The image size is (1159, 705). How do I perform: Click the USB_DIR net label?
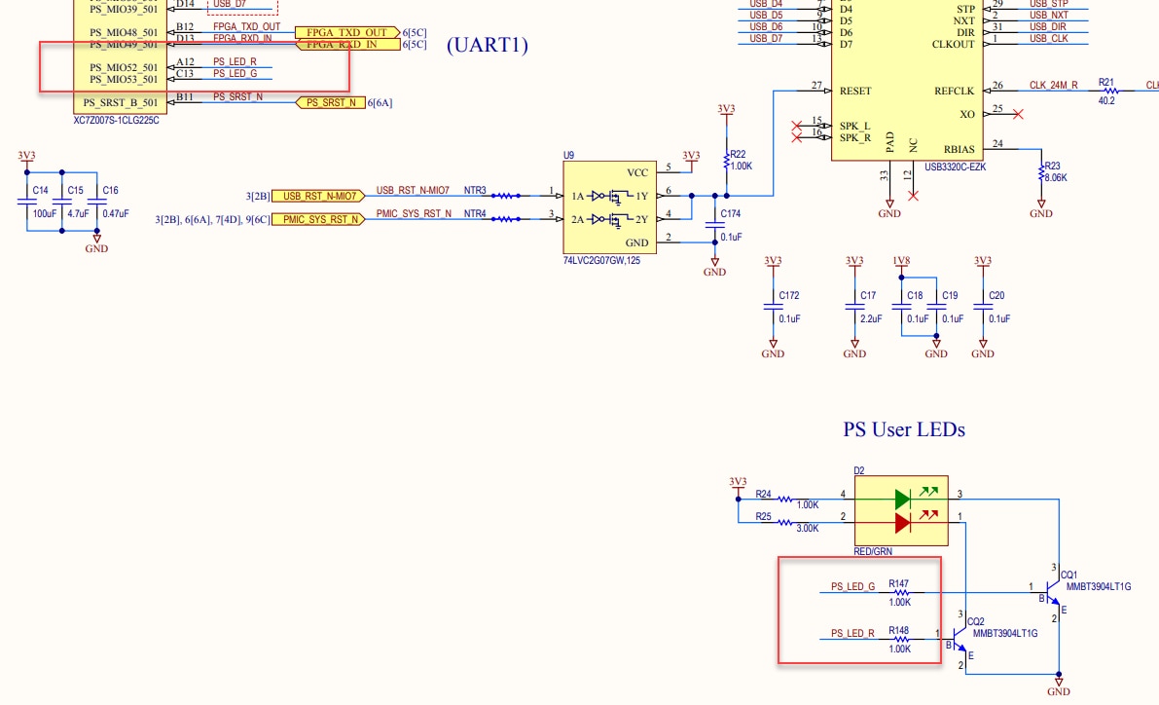pos(1048,26)
